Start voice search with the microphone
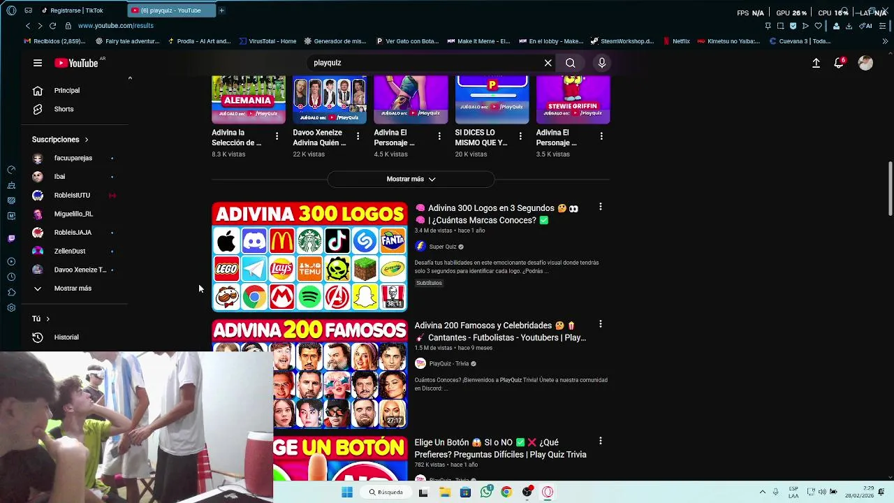894x503 pixels. pyautogui.click(x=602, y=63)
